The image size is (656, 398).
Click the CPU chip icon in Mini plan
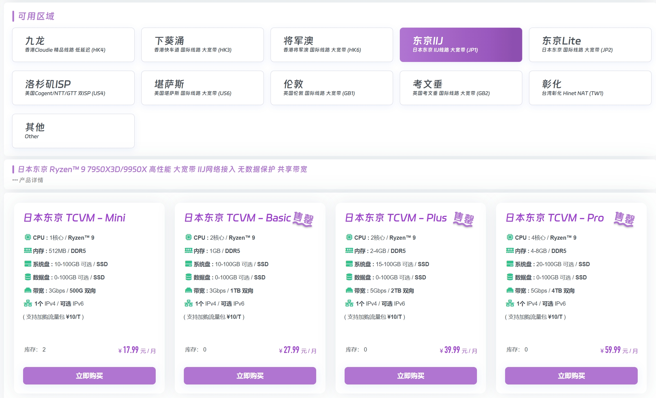click(28, 237)
